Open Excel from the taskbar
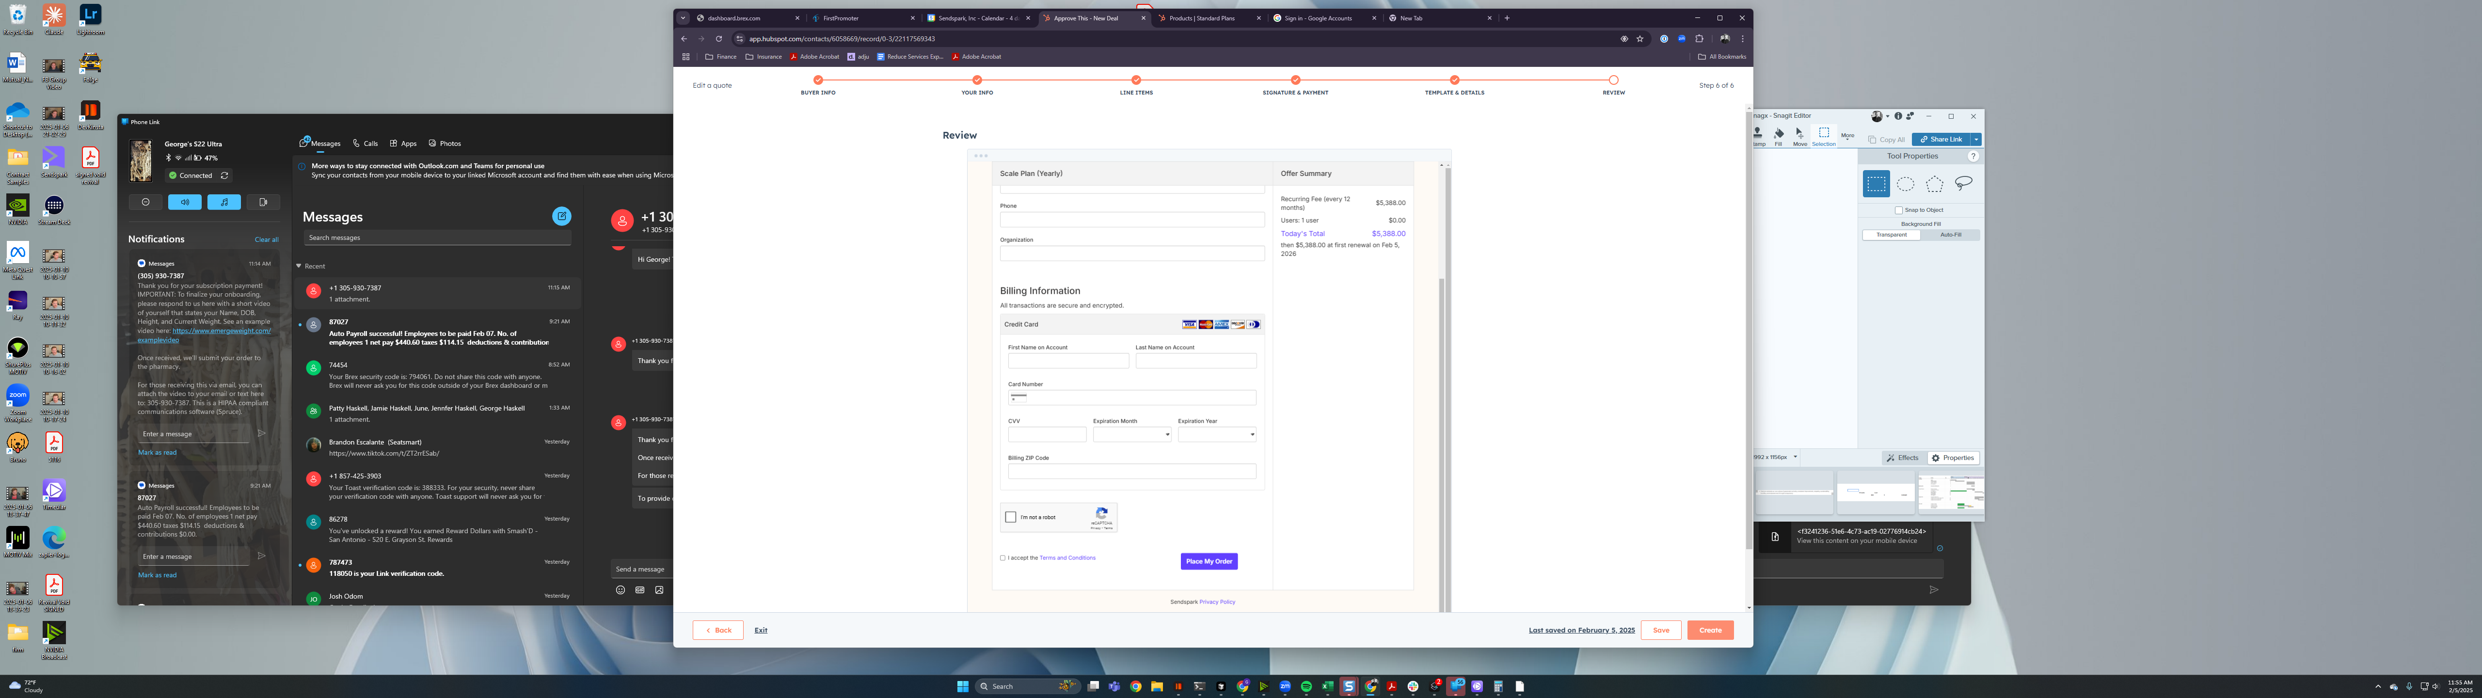 coord(1328,686)
